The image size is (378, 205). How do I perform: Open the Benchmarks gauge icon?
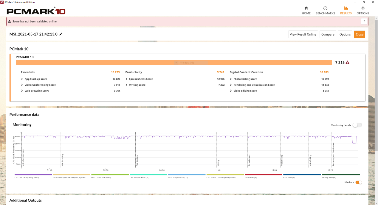click(325, 8)
